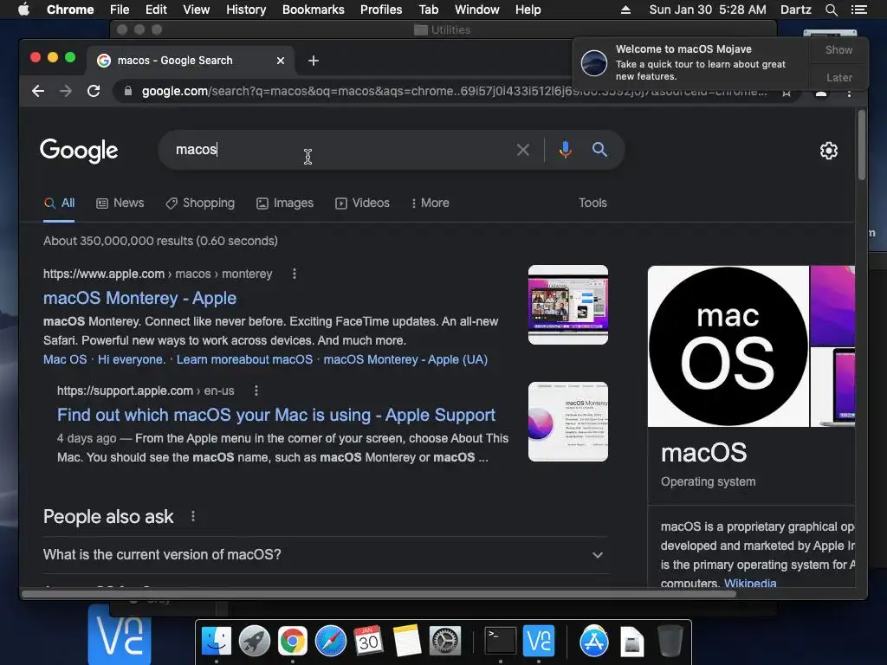
Task: Open VNC app in the Dock
Action: pos(539,642)
